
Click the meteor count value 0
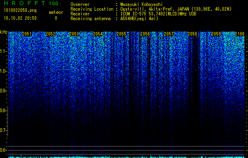pyautogui.click(x=56, y=18)
